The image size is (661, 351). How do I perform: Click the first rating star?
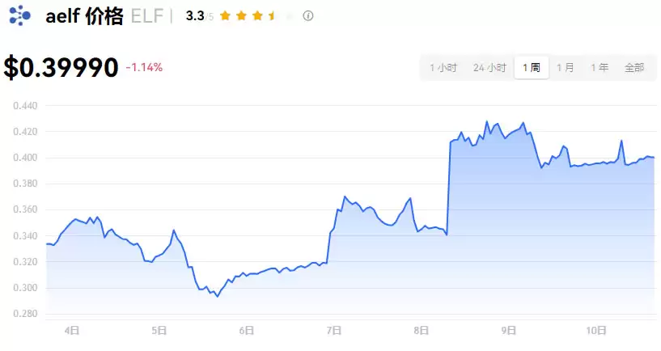coord(225,15)
